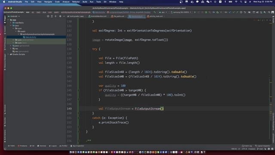275x155 pixels.
Task: Open Project panel settings gear
Action: [x=60, y=16]
